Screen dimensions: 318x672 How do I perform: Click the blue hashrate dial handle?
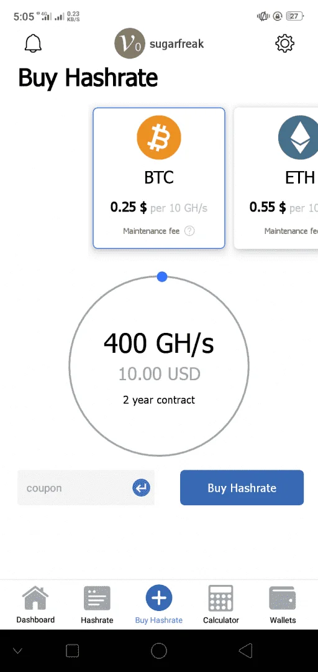(161, 277)
